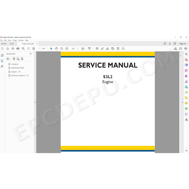Click the read mode keyboard icon
This screenshot has height=189, width=189.
pyautogui.click(x=89, y=49)
